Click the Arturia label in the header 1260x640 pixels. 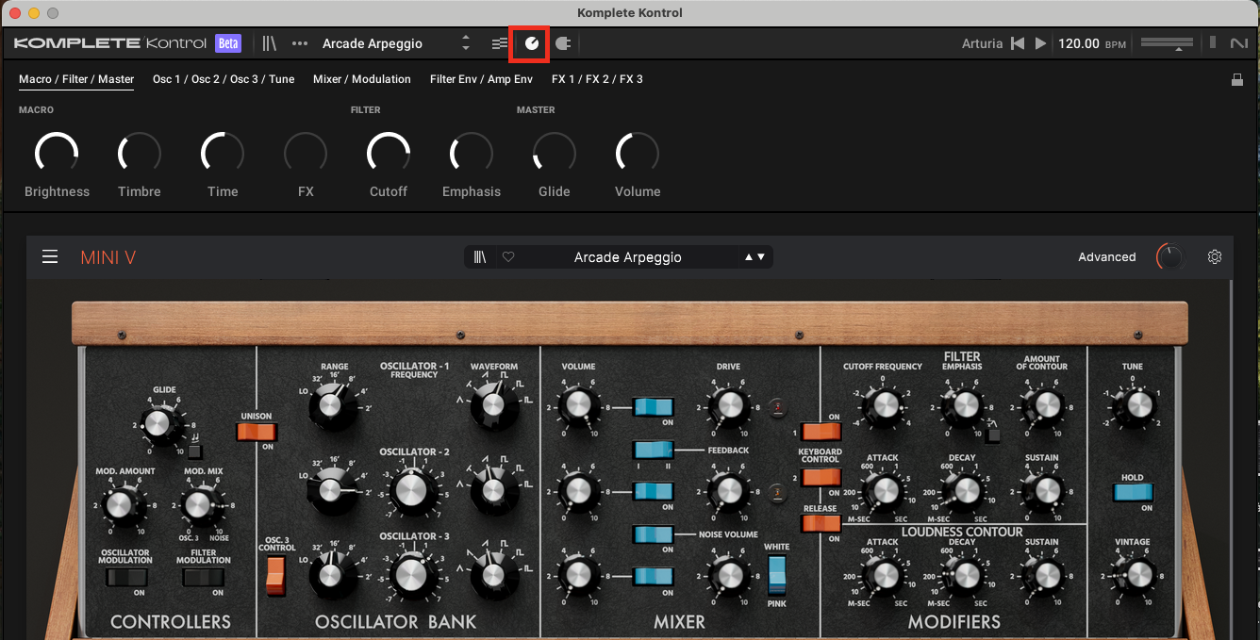pos(982,43)
